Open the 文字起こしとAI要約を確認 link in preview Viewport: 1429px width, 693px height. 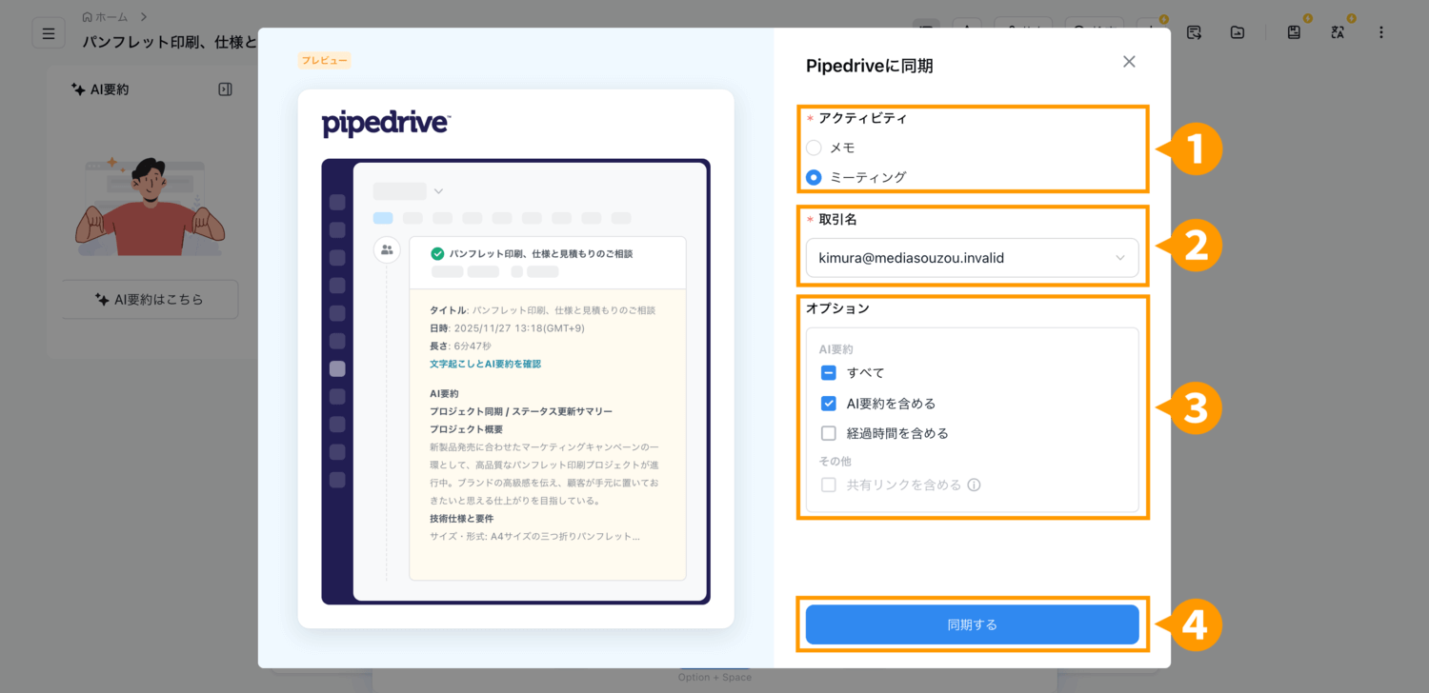pos(485,364)
